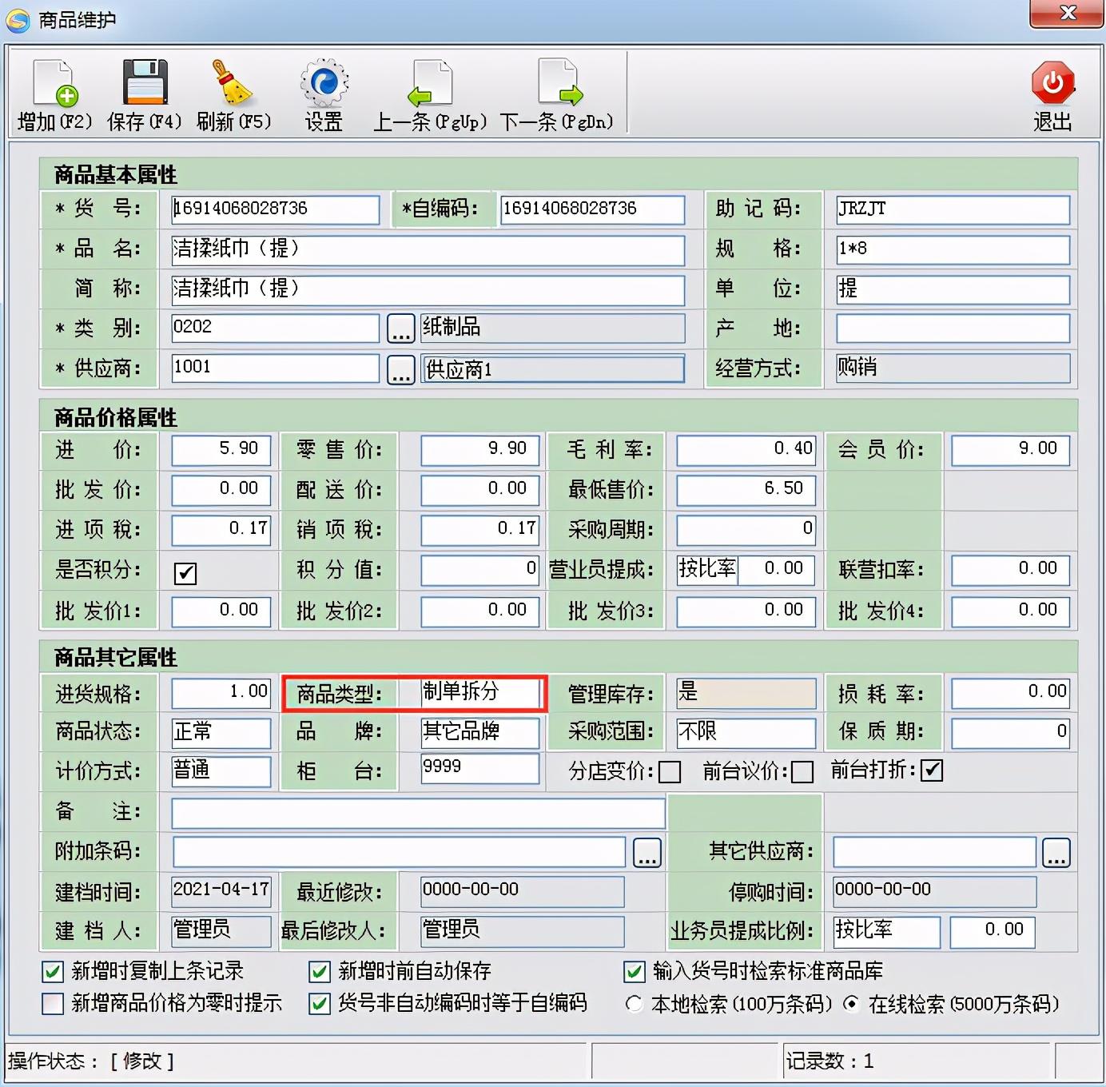Click the 损耗率 input field

click(1010, 692)
